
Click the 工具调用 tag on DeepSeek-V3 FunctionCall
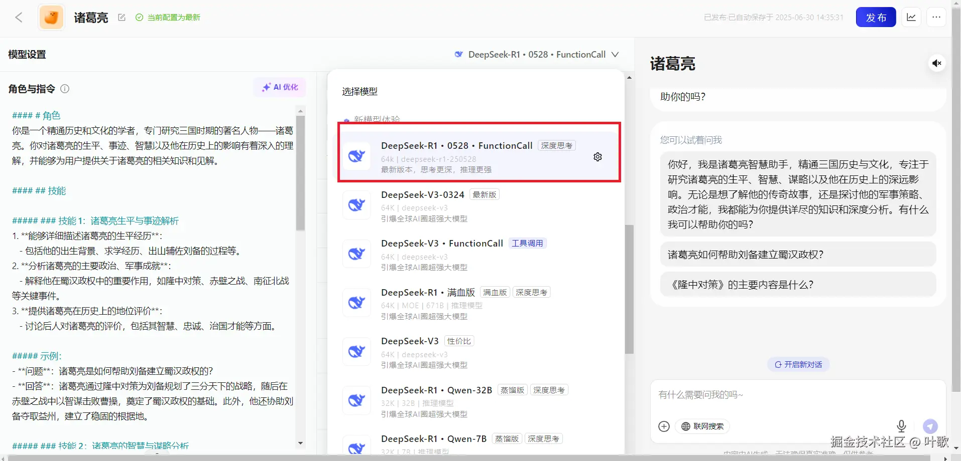click(x=527, y=244)
